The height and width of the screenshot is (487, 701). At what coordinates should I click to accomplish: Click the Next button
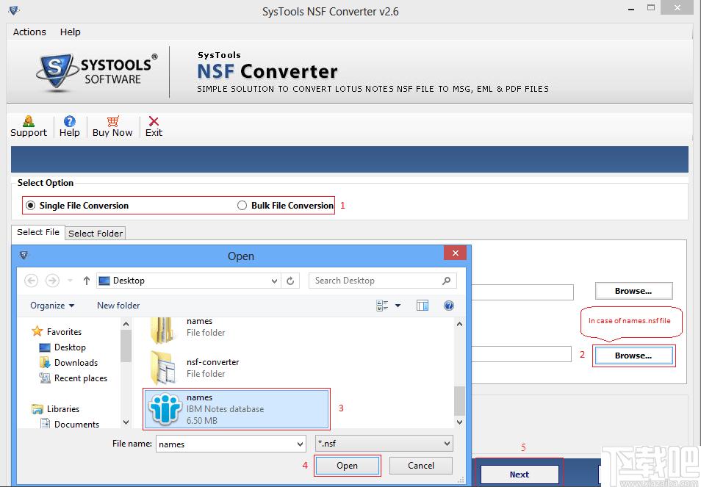click(519, 475)
